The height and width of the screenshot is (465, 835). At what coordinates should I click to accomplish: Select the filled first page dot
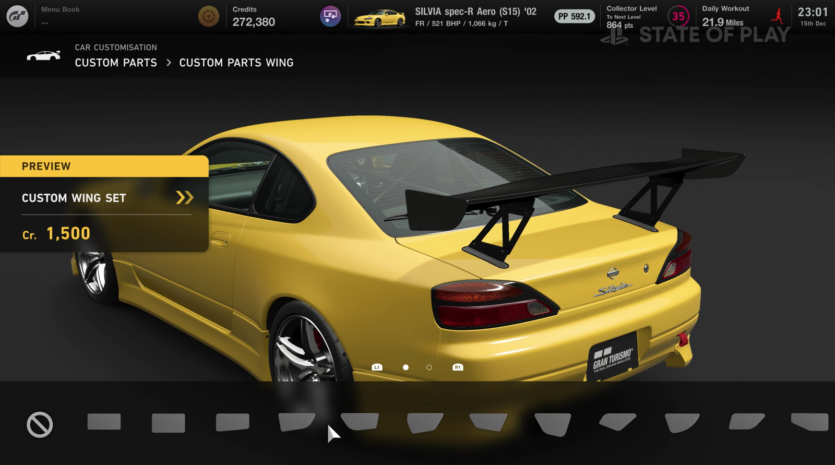pyautogui.click(x=405, y=367)
